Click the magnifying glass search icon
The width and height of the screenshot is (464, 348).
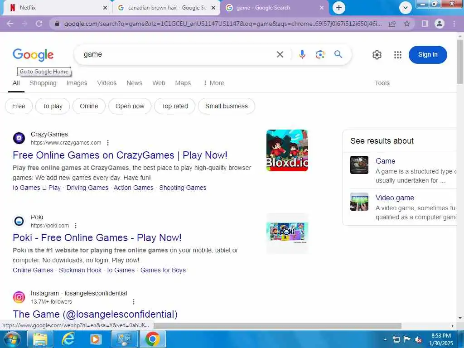(x=338, y=54)
